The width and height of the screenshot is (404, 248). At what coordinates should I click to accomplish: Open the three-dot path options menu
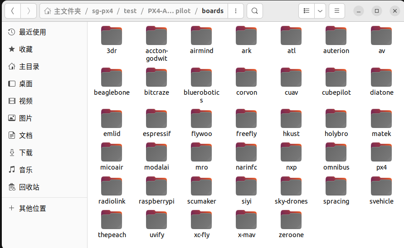(235, 11)
